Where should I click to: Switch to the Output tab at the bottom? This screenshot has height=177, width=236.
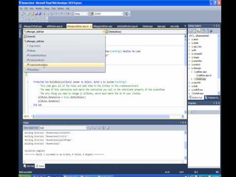pyautogui.click(x=40, y=166)
